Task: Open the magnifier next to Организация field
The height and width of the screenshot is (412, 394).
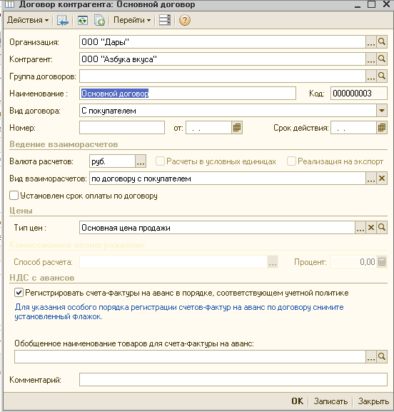Action: click(382, 42)
